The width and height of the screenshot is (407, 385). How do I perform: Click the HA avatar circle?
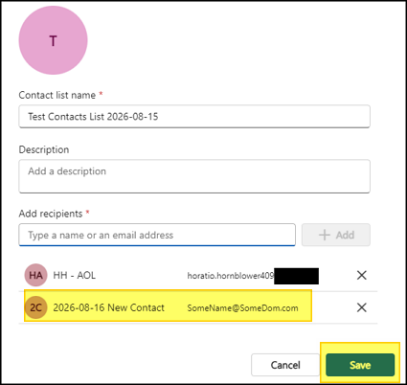(x=35, y=275)
